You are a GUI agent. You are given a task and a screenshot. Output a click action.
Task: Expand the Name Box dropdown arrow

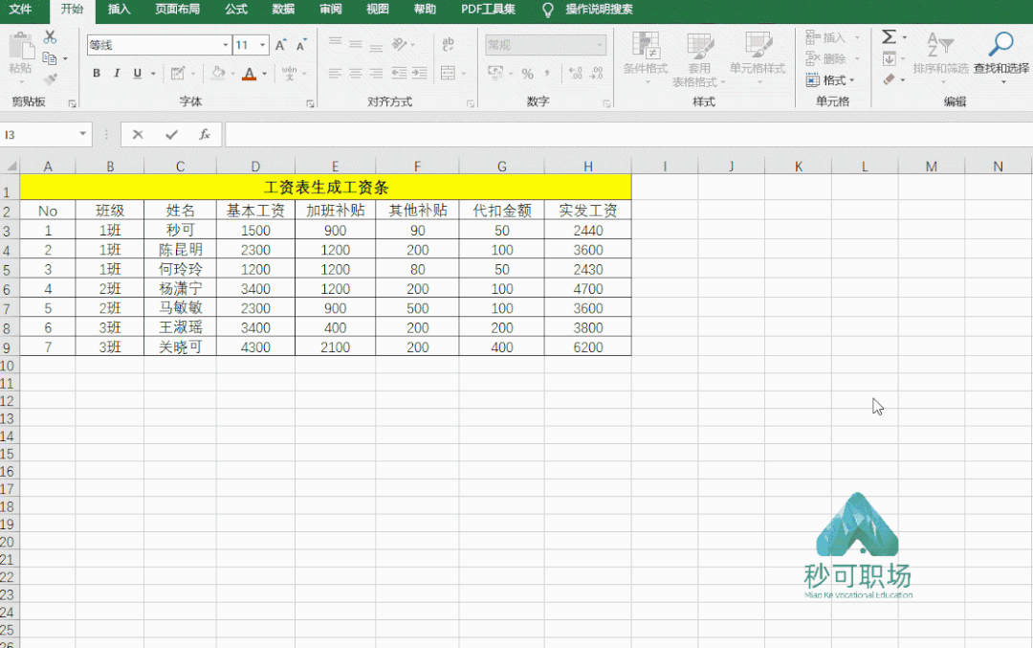(82, 134)
